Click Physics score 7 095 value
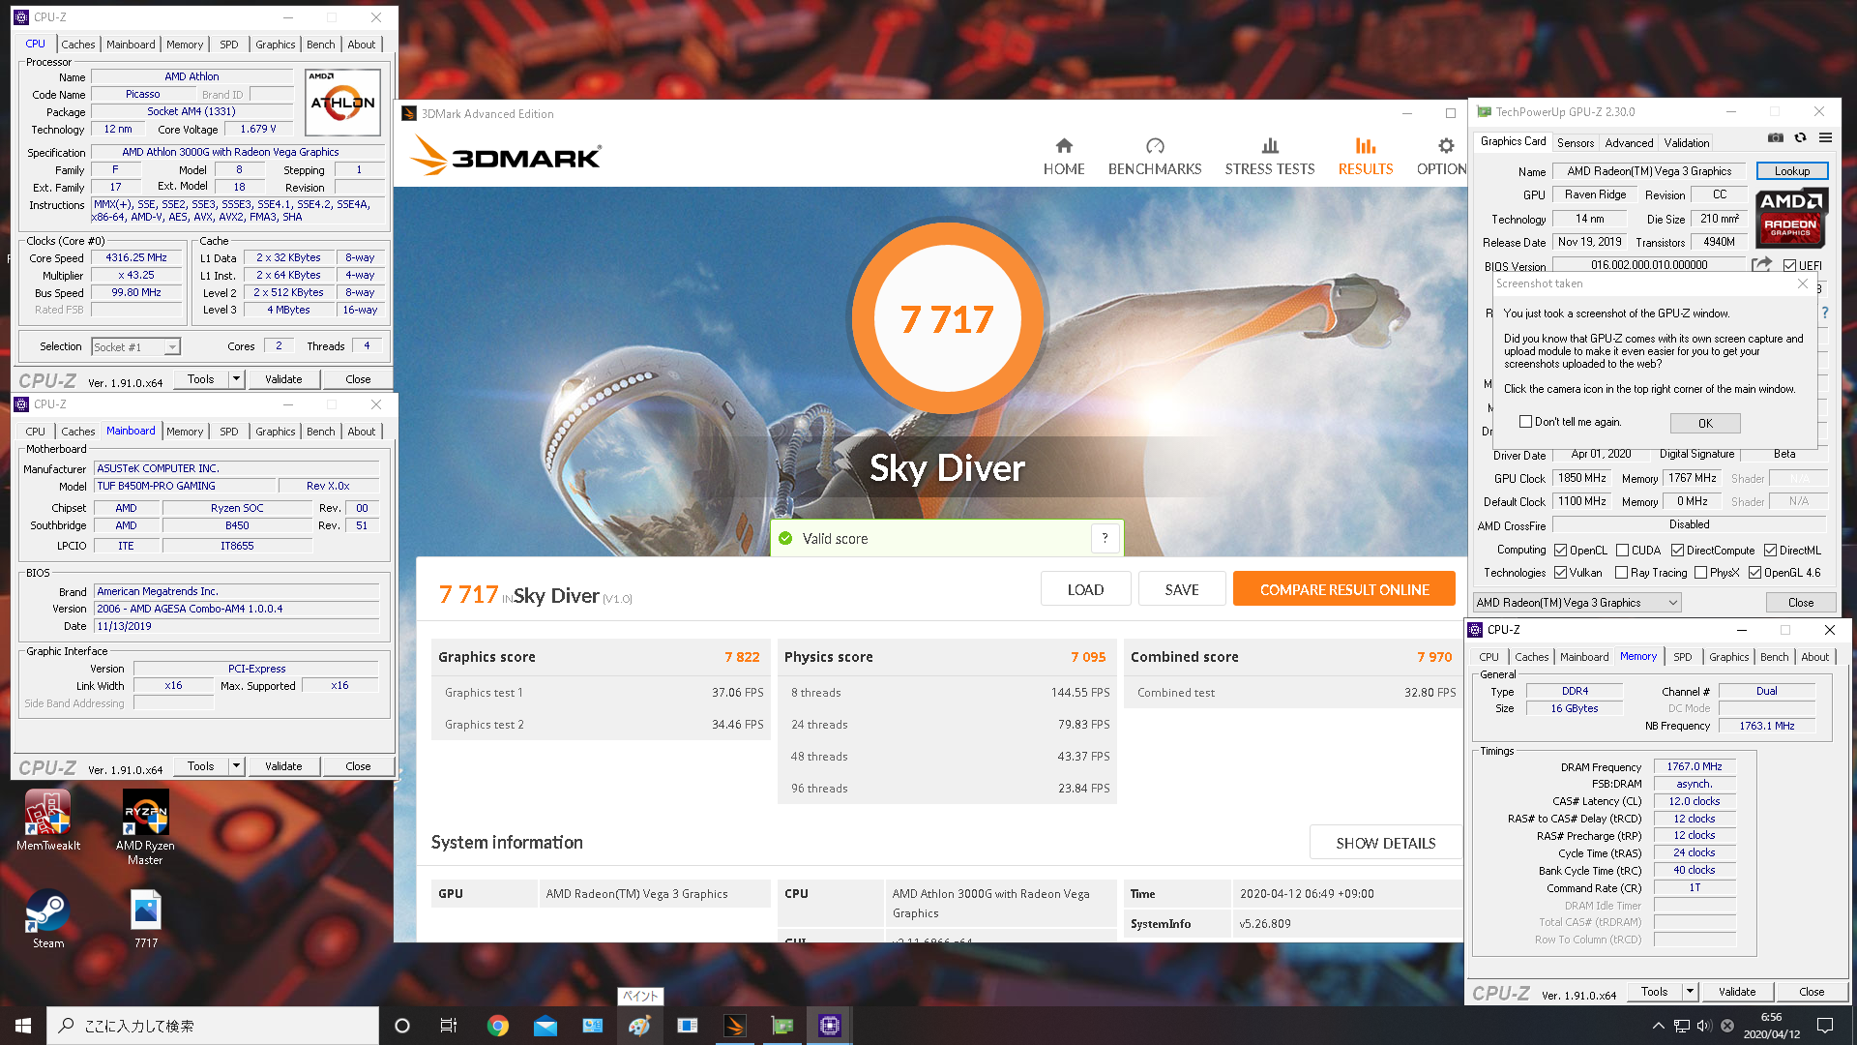 click(1088, 657)
